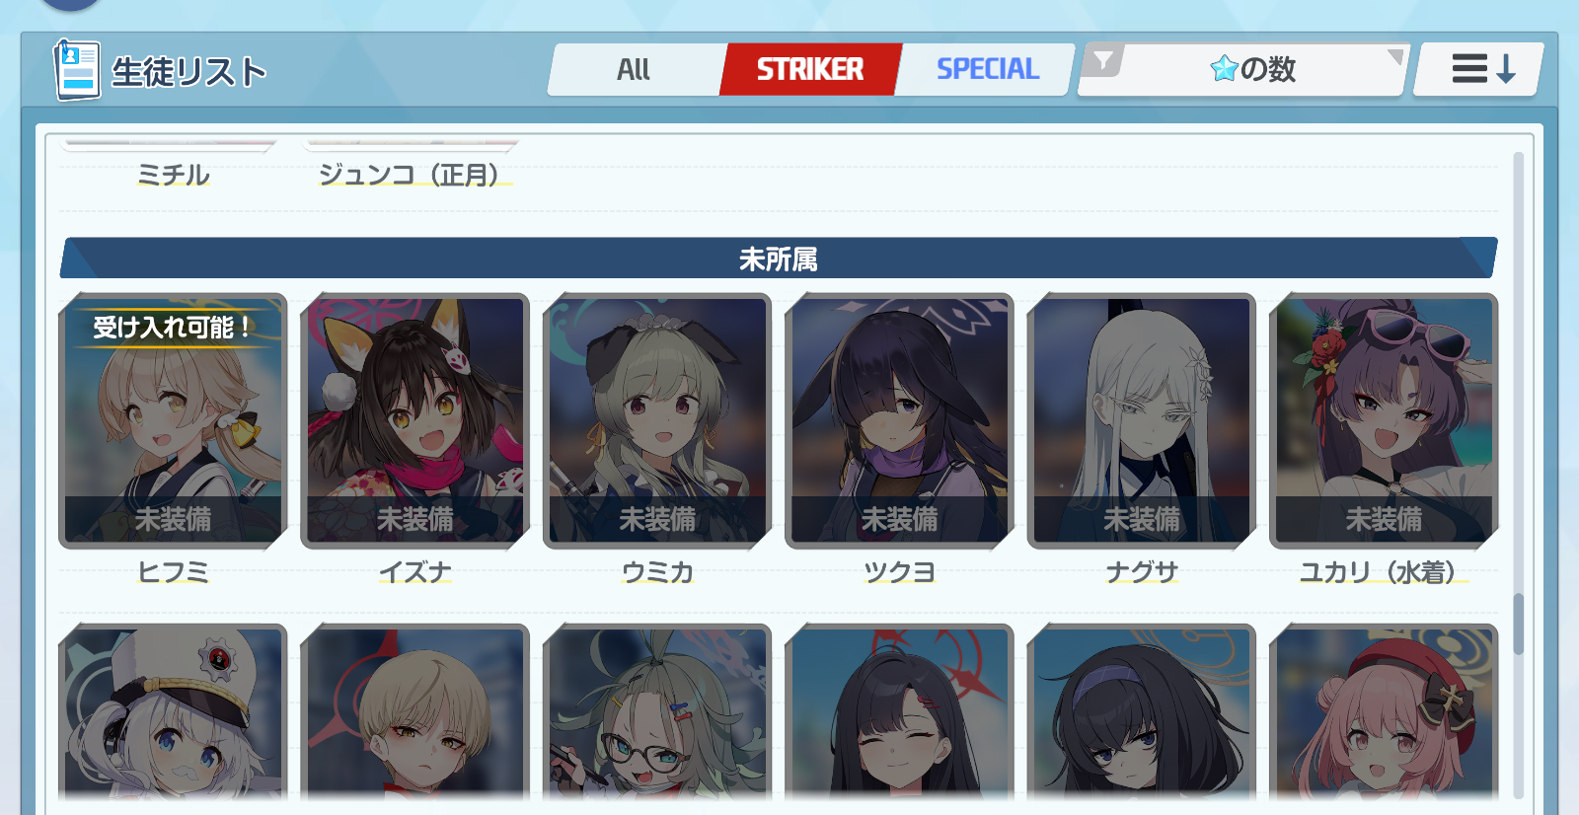This screenshot has height=815, width=1579.
Task: Switch to the All tab
Action: [635, 69]
